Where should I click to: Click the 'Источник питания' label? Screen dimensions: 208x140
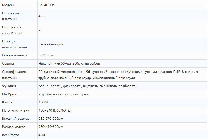pos(17,110)
